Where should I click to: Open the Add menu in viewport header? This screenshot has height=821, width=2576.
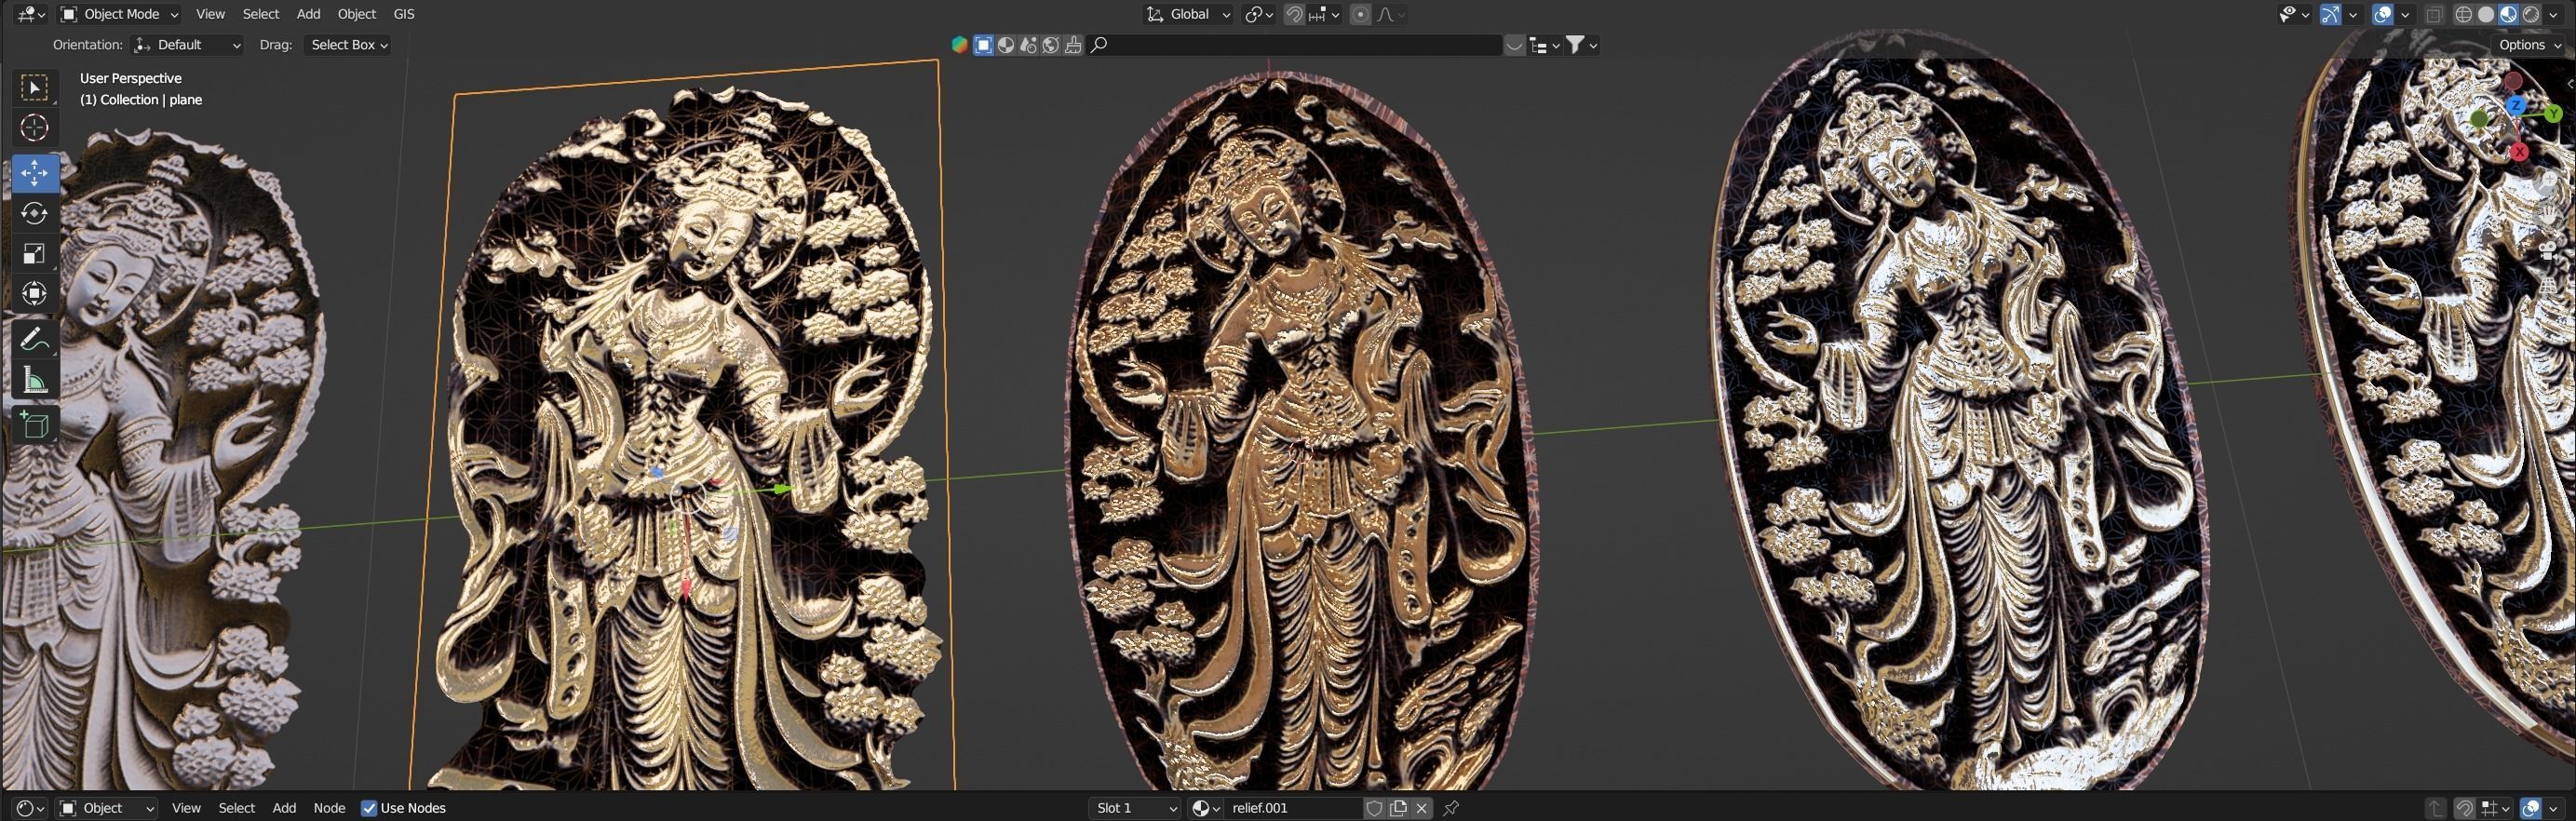click(x=309, y=14)
